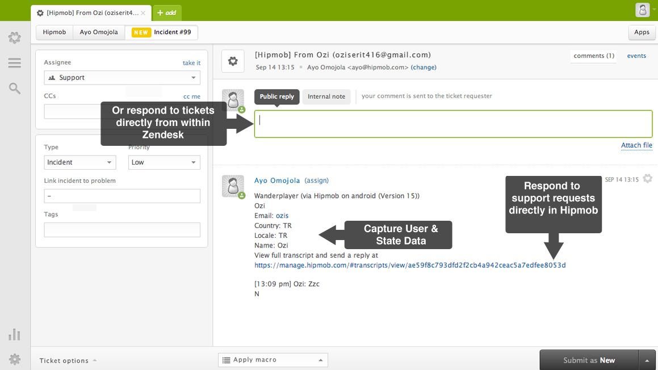Show ticket events
The width and height of the screenshot is (658, 370).
point(636,56)
